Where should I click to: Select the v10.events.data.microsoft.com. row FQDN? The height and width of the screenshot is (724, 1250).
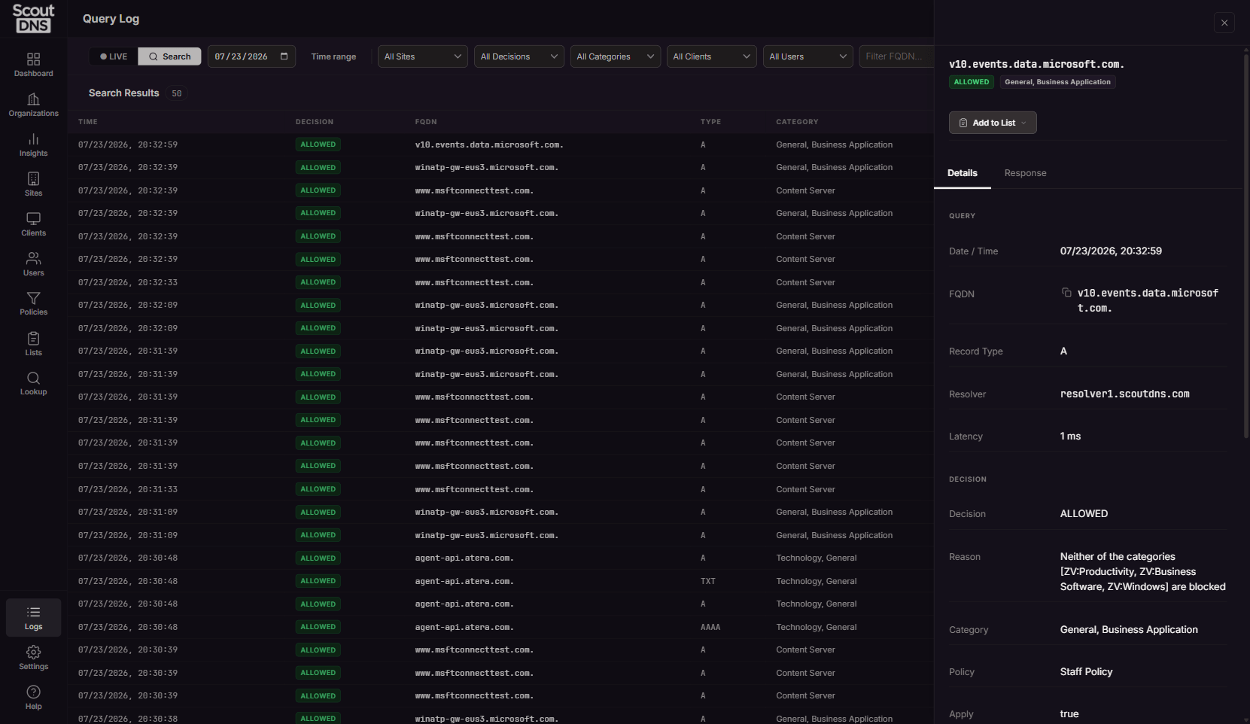(489, 144)
